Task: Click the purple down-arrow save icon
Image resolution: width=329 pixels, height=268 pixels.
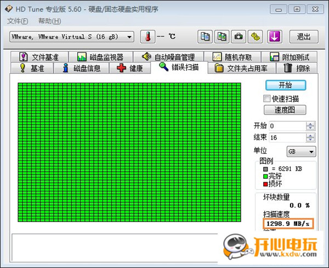Action: click(274, 37)
